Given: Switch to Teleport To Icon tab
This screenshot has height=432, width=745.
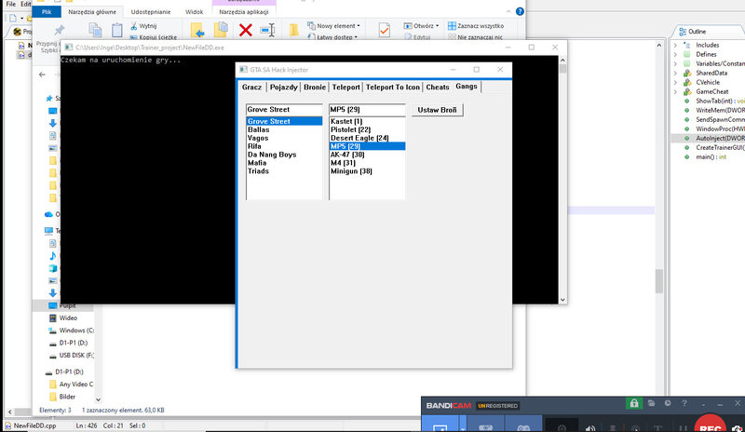Looking at the screenshot, I should pyautogui.click(x=392, y=87).
